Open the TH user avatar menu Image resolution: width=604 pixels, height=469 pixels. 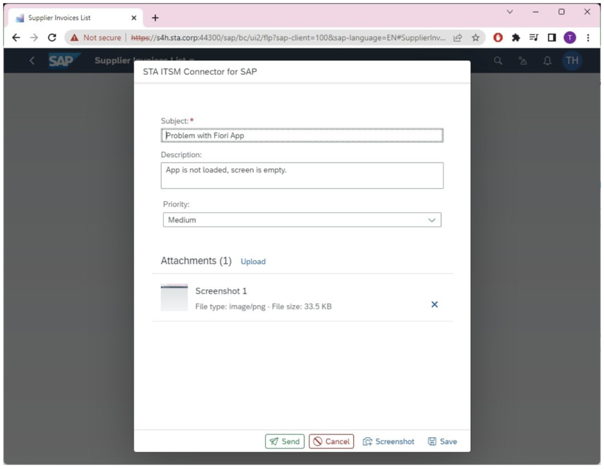tap(572, 61)
